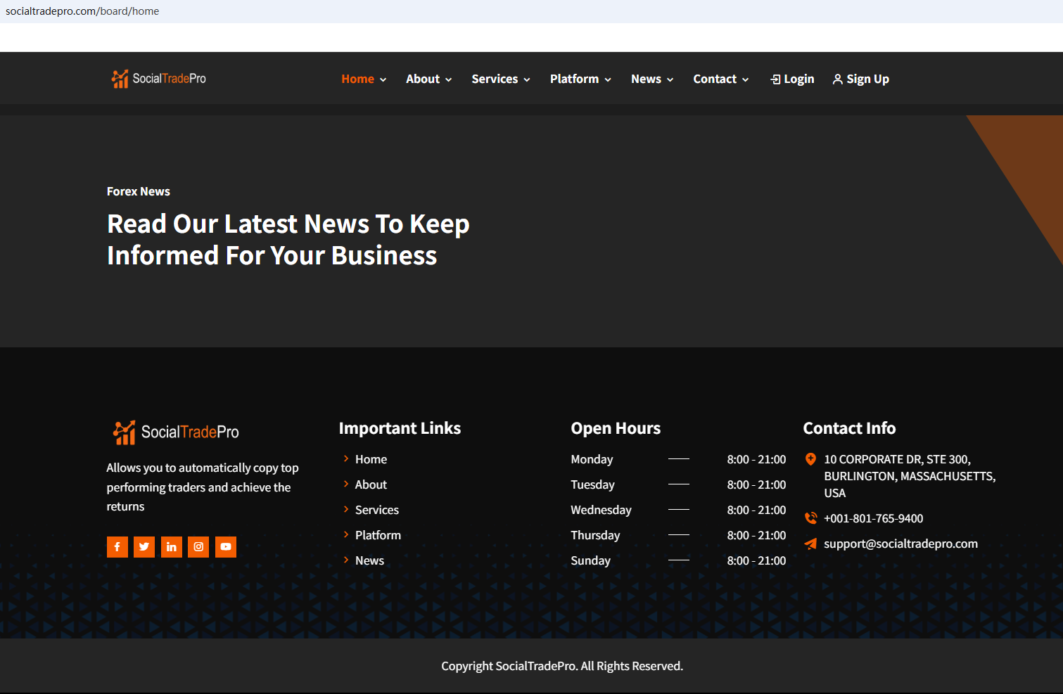
Task: Open the Facebook social icon
Action: click(x=117, y=547)
